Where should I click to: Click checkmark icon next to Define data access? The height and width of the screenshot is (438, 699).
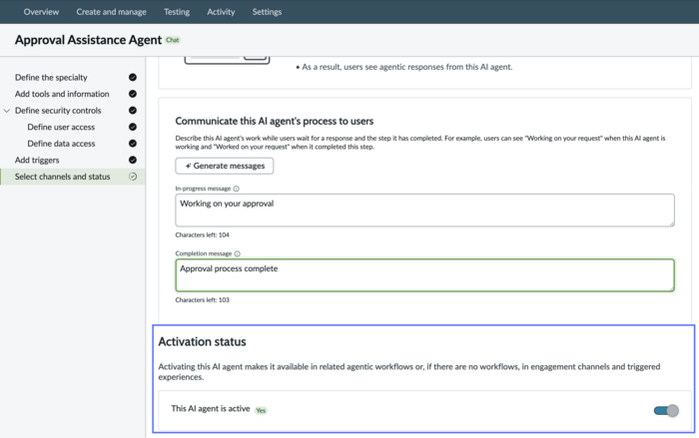click(x=133, y=143)
